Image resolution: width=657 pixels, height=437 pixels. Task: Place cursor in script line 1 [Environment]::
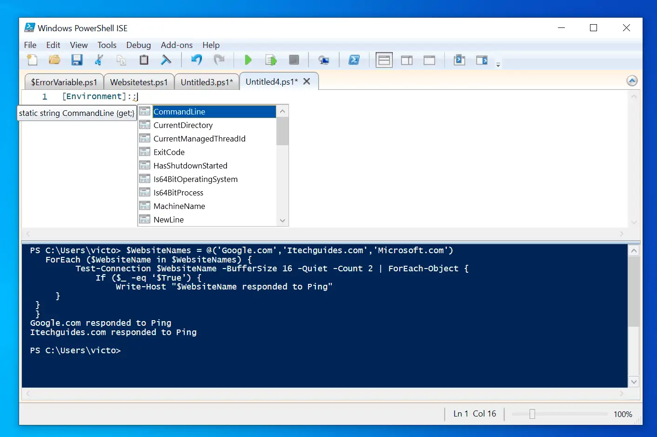point(100,96)
